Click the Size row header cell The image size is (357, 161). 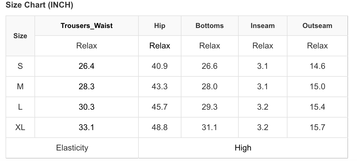pyautogui.click(x=20, y=36)
